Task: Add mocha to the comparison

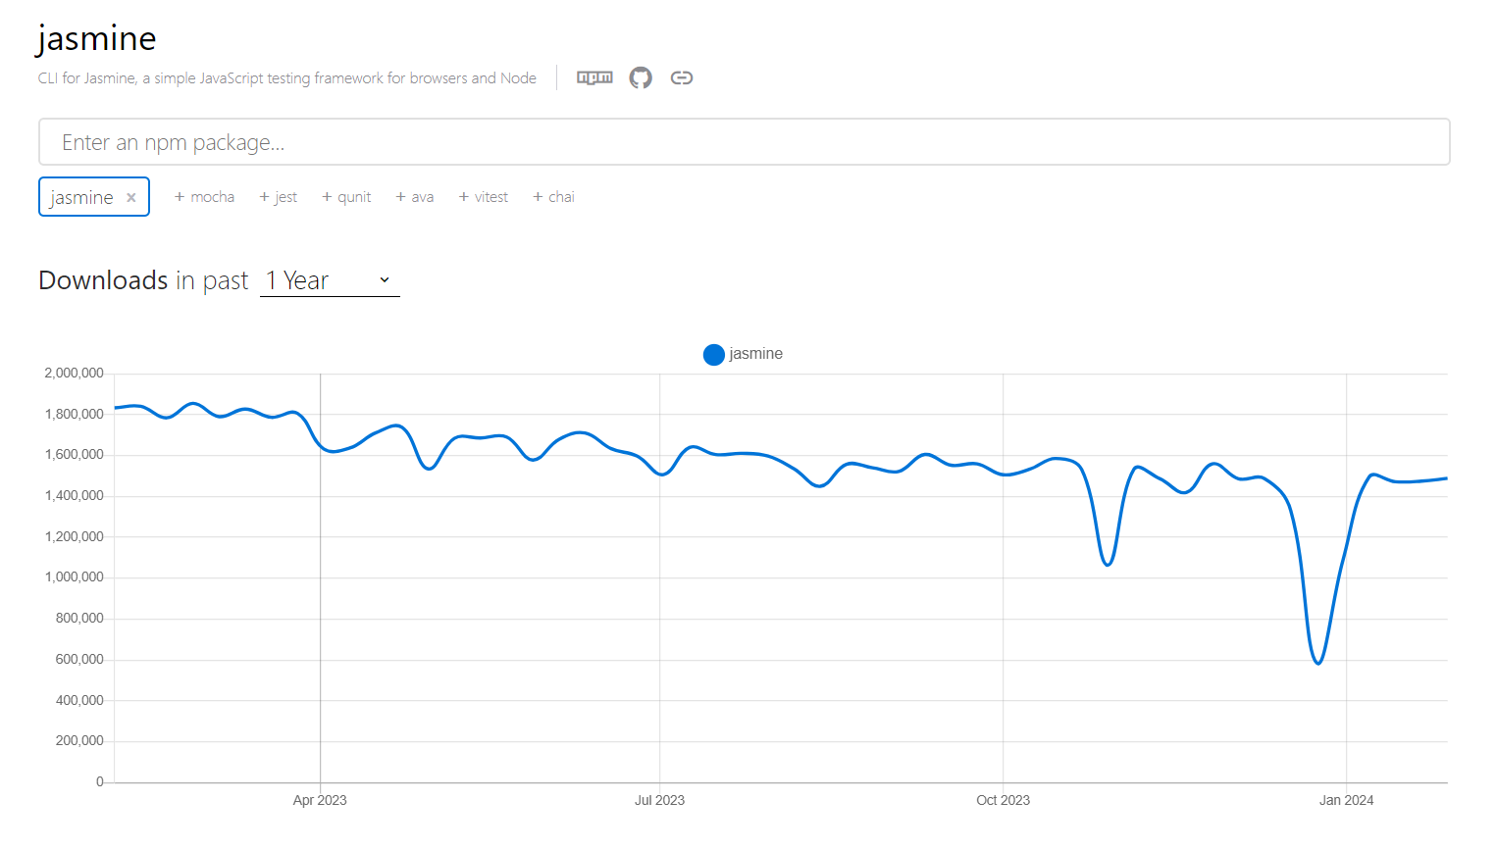Action: point(204,197)
